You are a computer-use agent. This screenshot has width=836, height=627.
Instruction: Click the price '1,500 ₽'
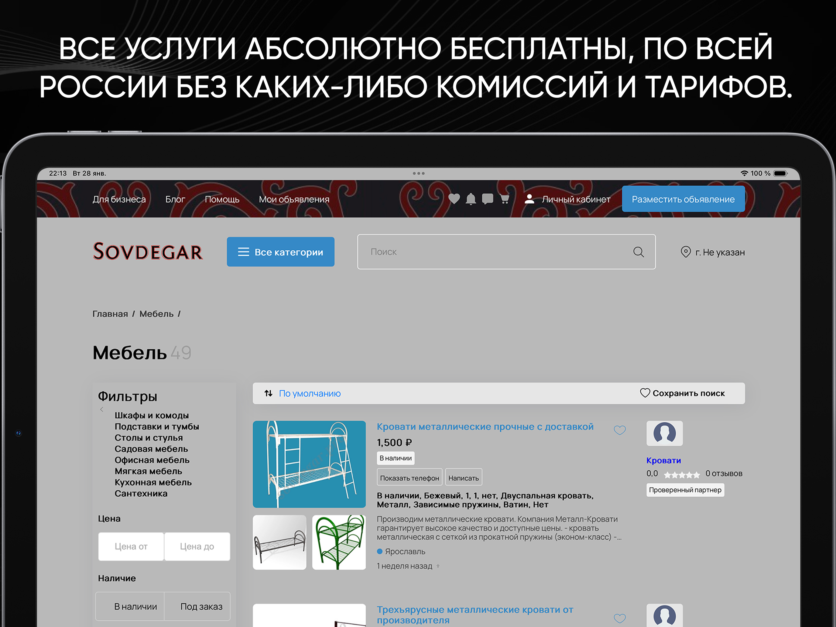click(394, 443)
